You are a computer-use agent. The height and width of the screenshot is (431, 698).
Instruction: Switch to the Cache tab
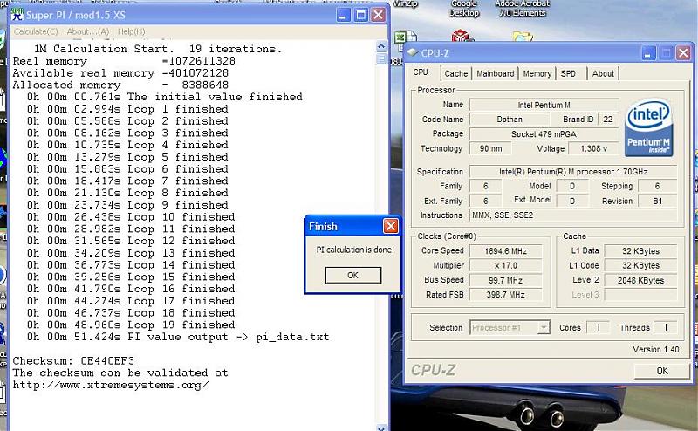455,74
